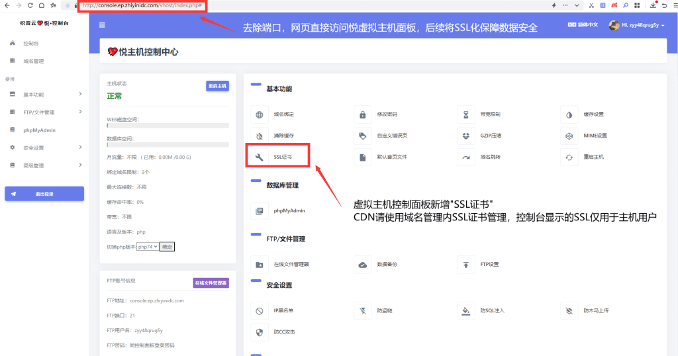
Task: Click the 域名绑定 globe icon
Action: pyautogui.click(x=259, y=114)
